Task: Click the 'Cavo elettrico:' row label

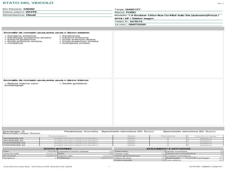Action: click(174, 160)
